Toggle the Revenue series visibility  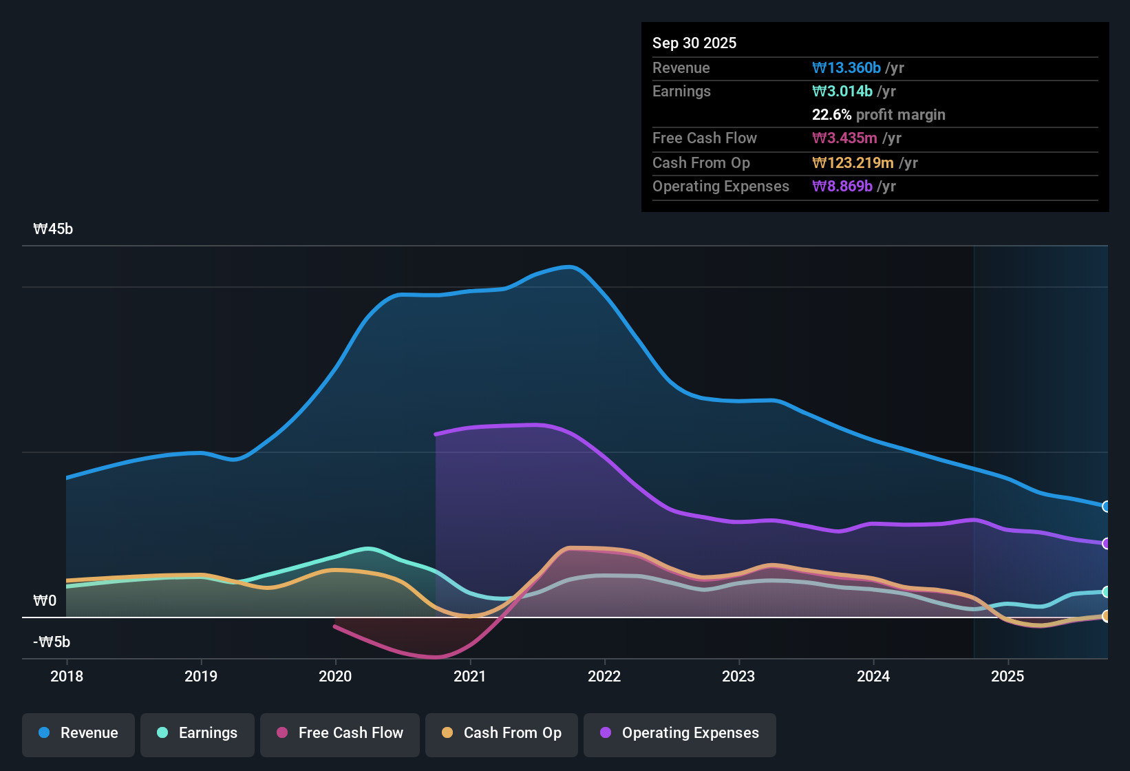(x=78, y=733)
